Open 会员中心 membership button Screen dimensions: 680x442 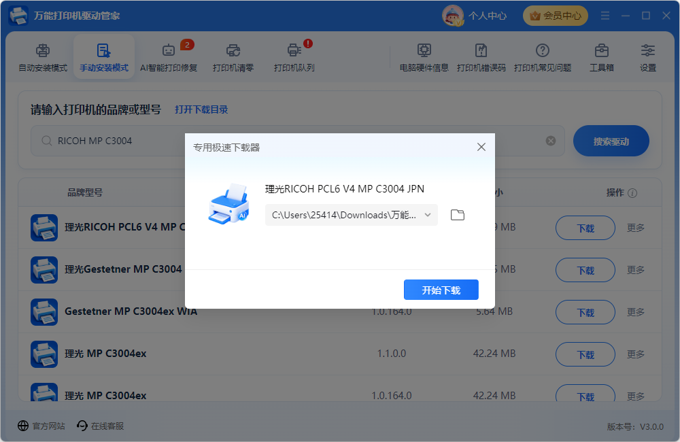coord(555,16)
